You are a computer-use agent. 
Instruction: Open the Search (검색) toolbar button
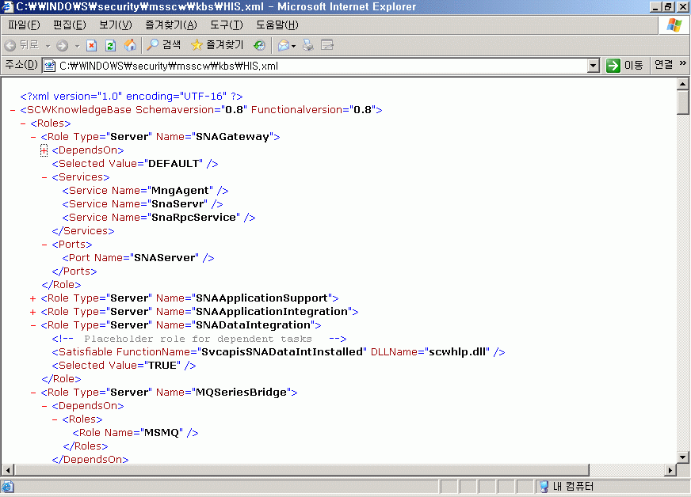point(164,45)
